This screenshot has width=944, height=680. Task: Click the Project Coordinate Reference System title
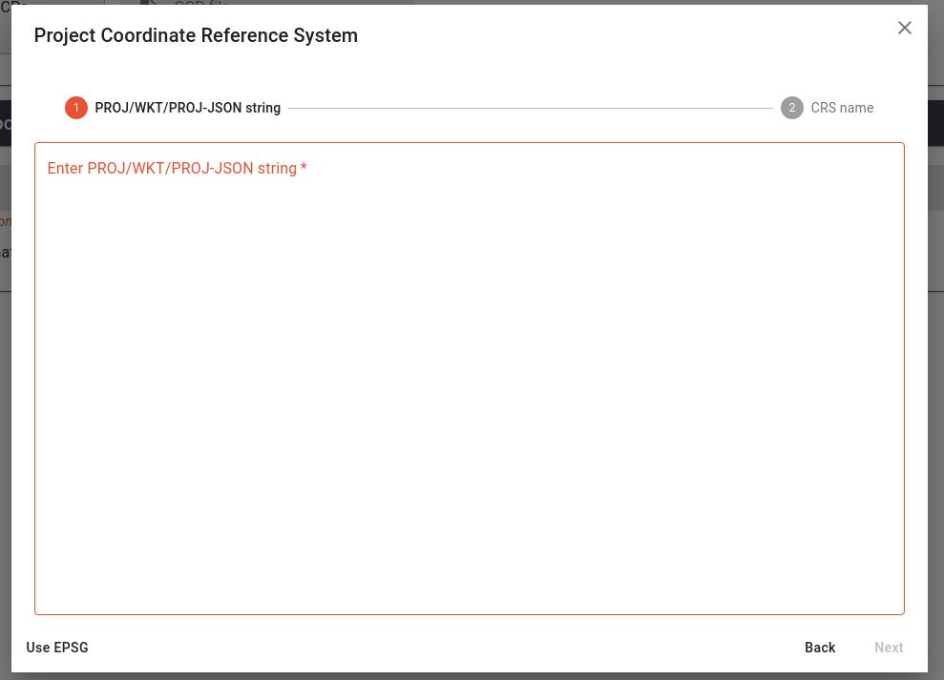[x=196, y=36]
